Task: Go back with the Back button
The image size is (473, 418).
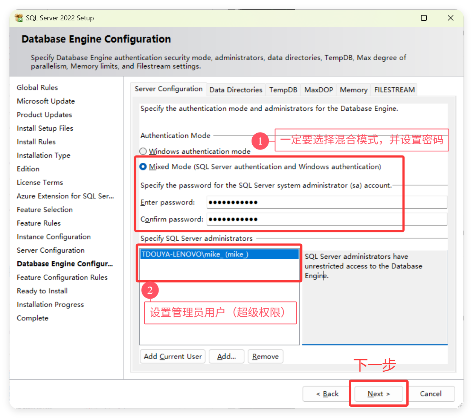Action: [327, 394]
